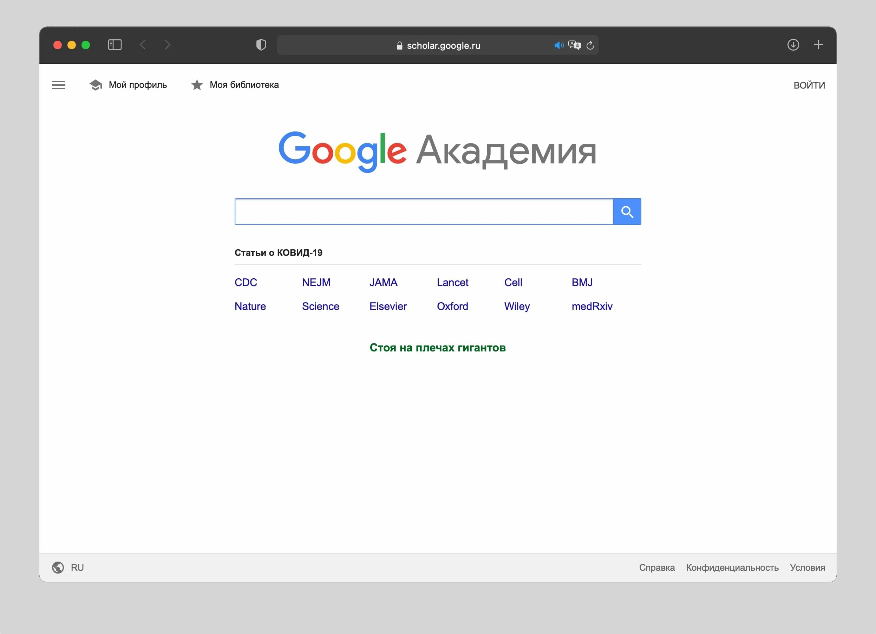This screenshot has height=634, width=876.
Task: Reload the page with the refresh icon
Action: (590, 45)
